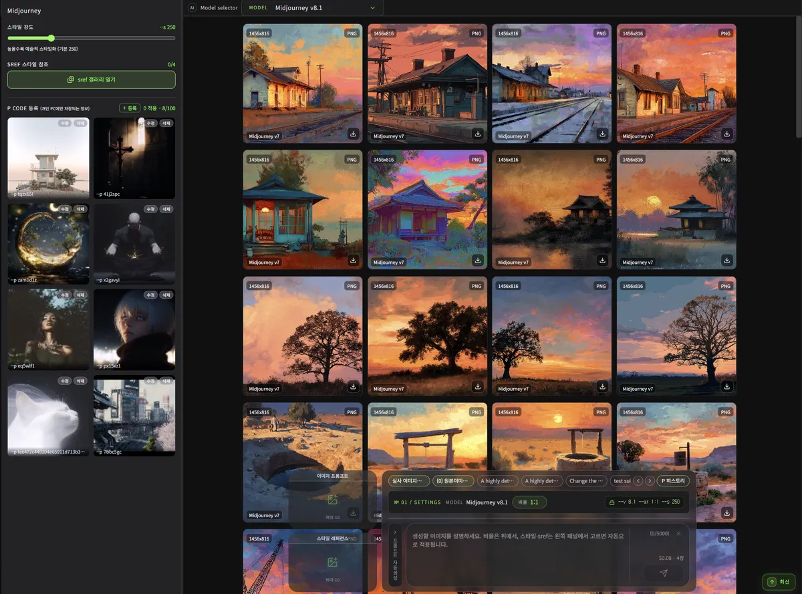Delete (삭제) the P code 7bbc5gc card
This screenshot has width=802, height=594.
[166, 381]
